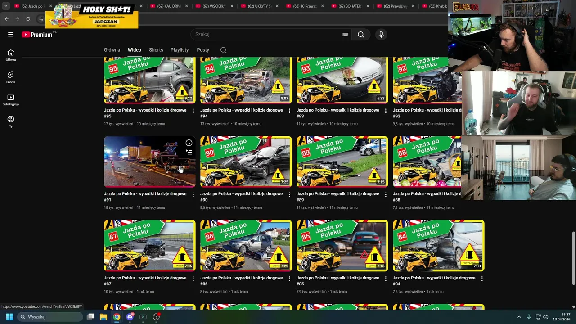Open video title ending with #90
Screen dimensions: 576x324
241,197
